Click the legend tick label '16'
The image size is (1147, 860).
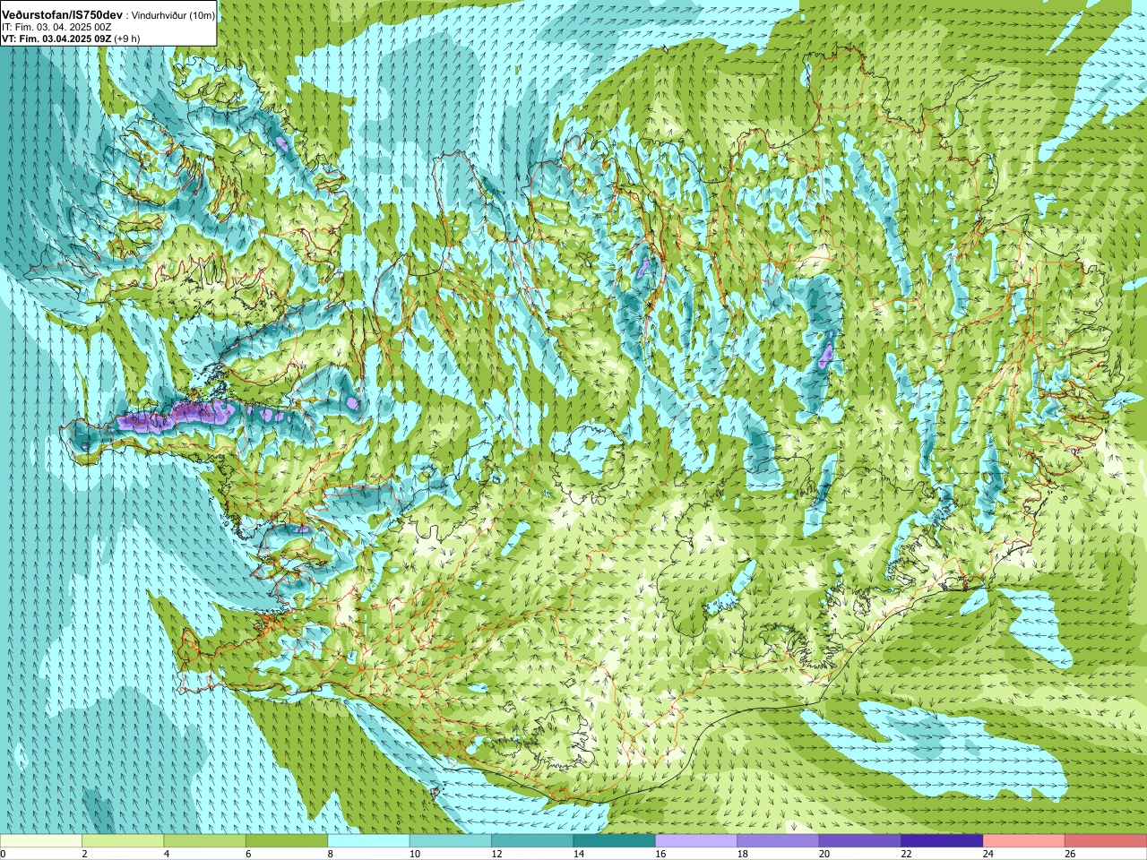660,854
